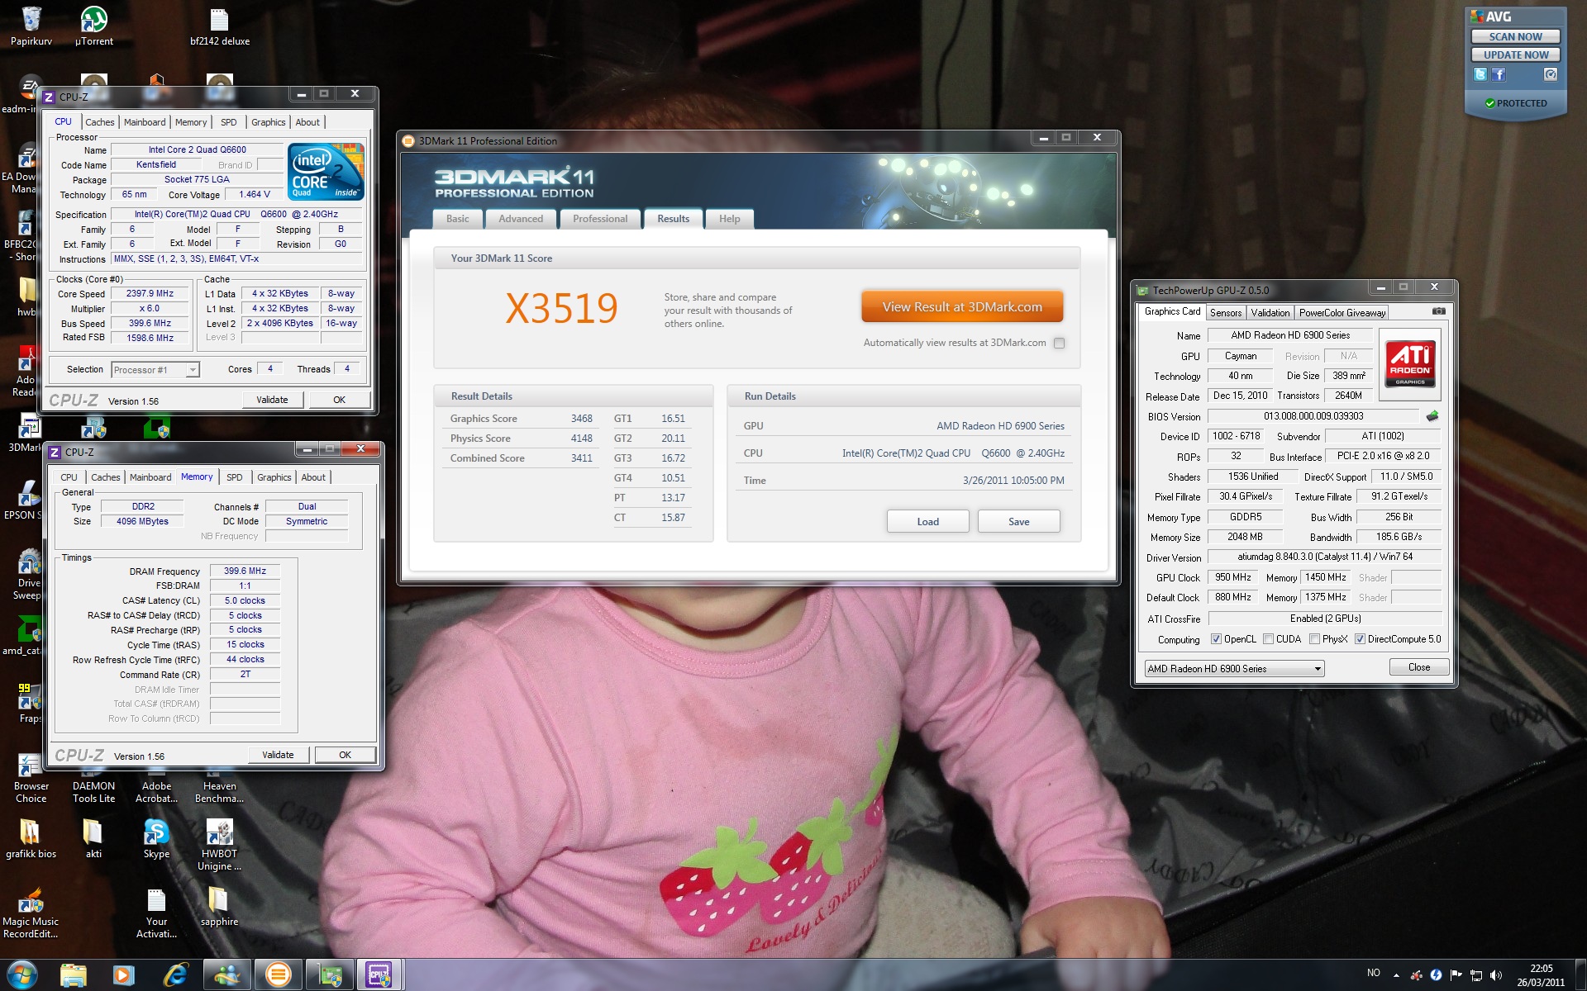Click the AVG Facebook icon

pyautogui.click(x=1499, y=74)
